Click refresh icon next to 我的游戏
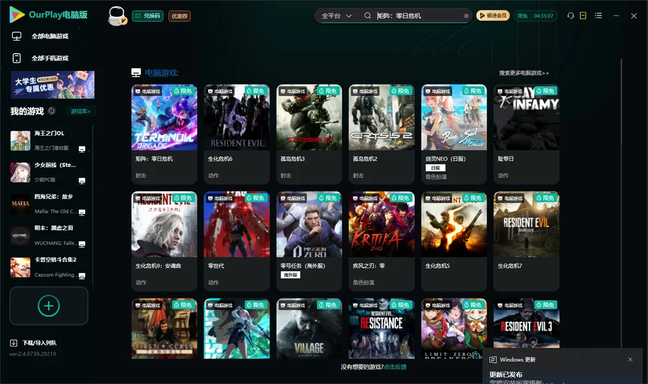This screenshot has height=384, width=648. tap(52, 111)
